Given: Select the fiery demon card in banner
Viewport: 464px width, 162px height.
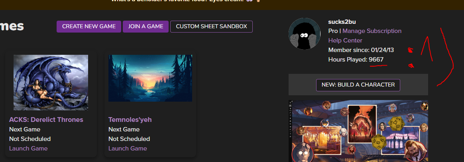Looking at the screenshot, I should [362, 124].
